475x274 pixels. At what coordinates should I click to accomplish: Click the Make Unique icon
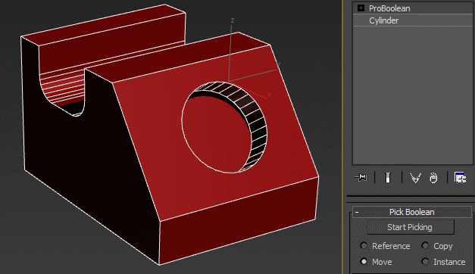point(415,178)
